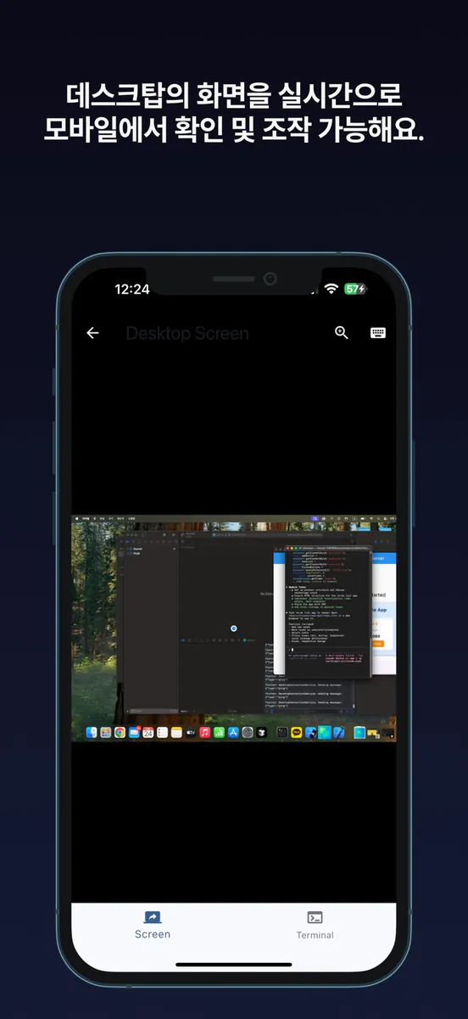Launch Chrome from the remote dock
This screenshot has width=468, height=1019.
point(120,733)
